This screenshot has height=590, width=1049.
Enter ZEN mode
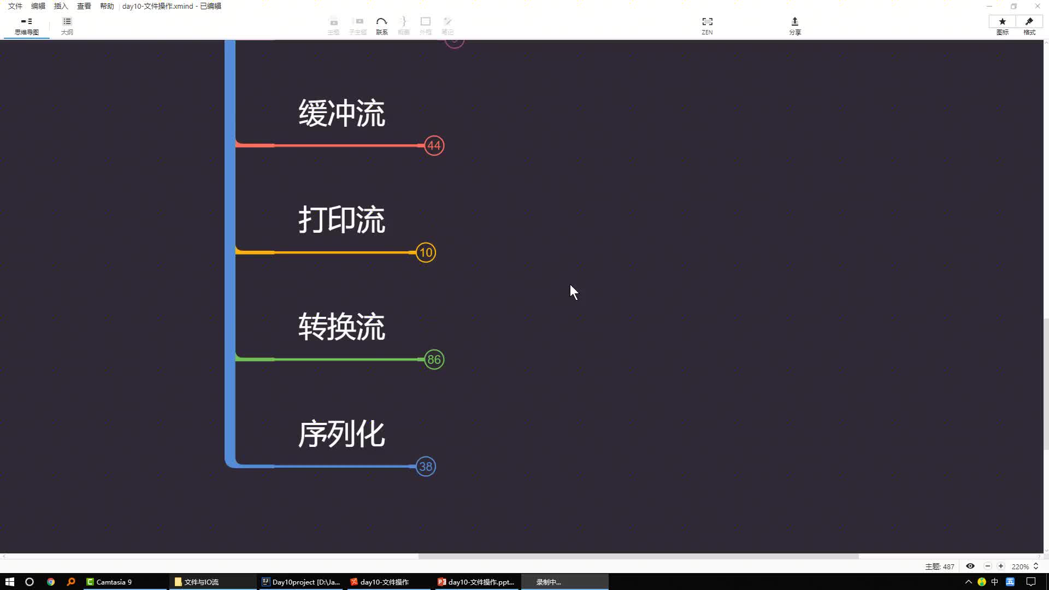707,26
